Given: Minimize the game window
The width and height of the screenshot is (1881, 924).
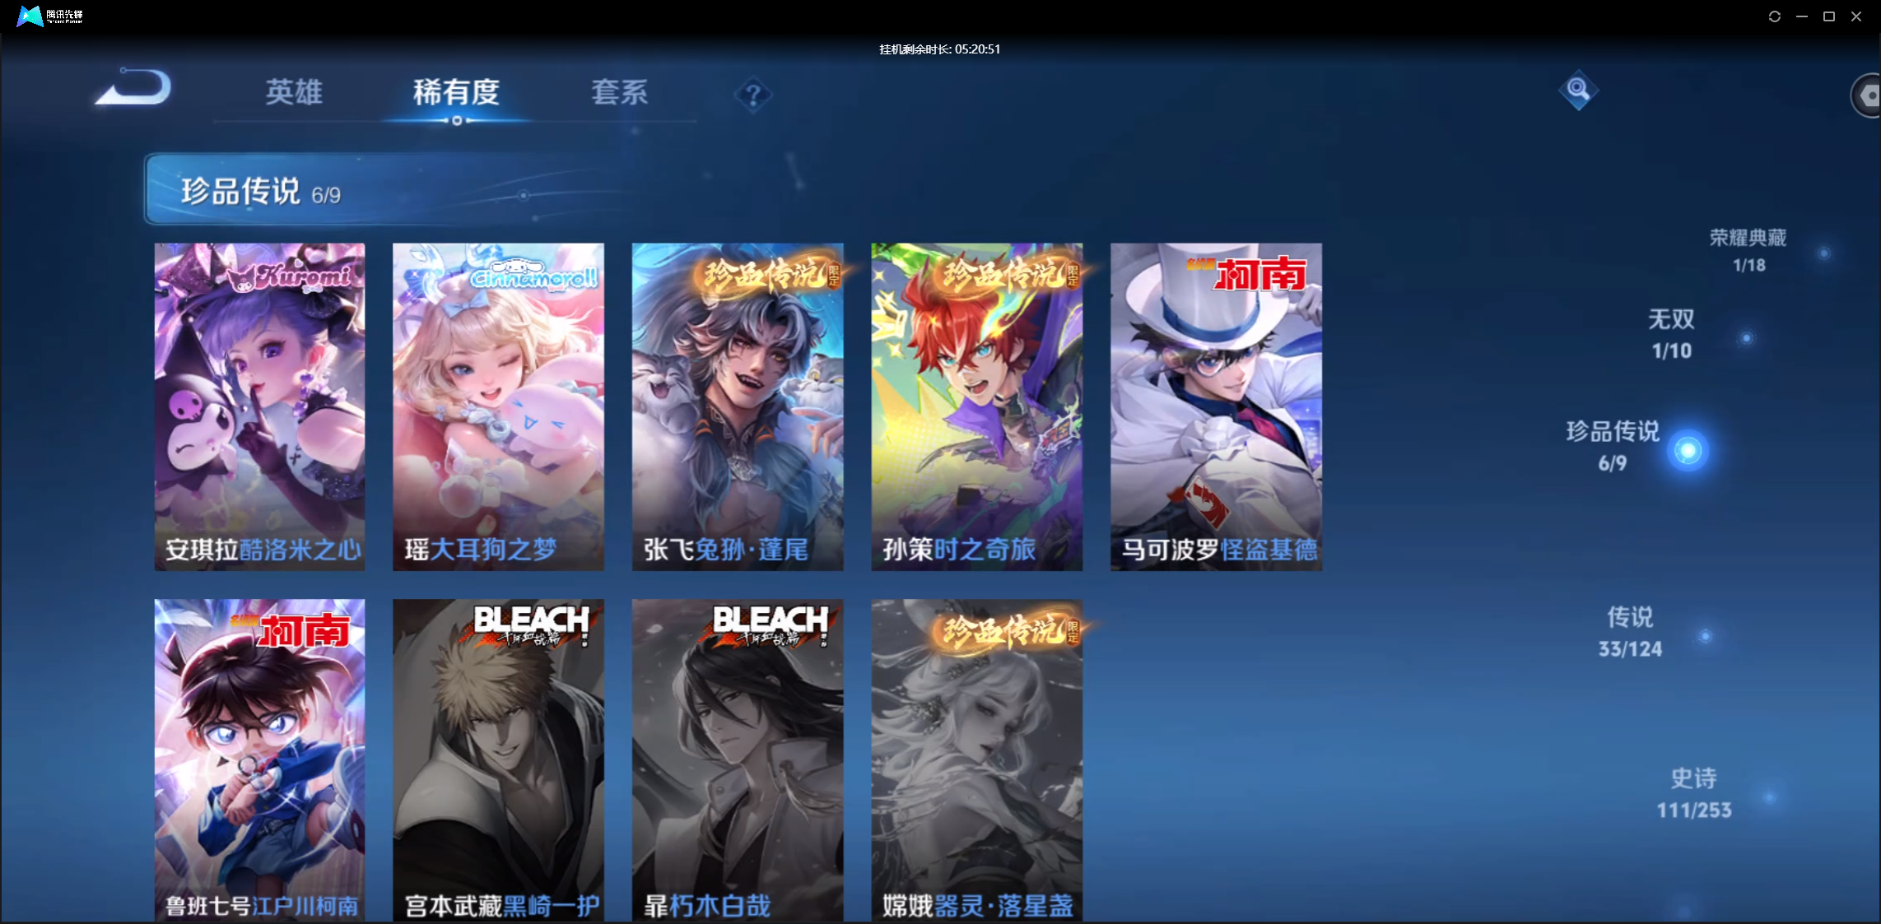Looking at the screenshot, I should 1802,16.
